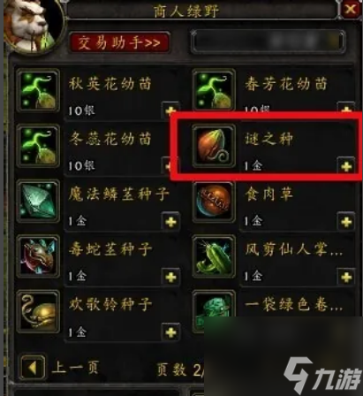Viewport: 363px width, 396px height.
Task: Close the 商人绿野 merchant window
Action: (x=351, y=9)
